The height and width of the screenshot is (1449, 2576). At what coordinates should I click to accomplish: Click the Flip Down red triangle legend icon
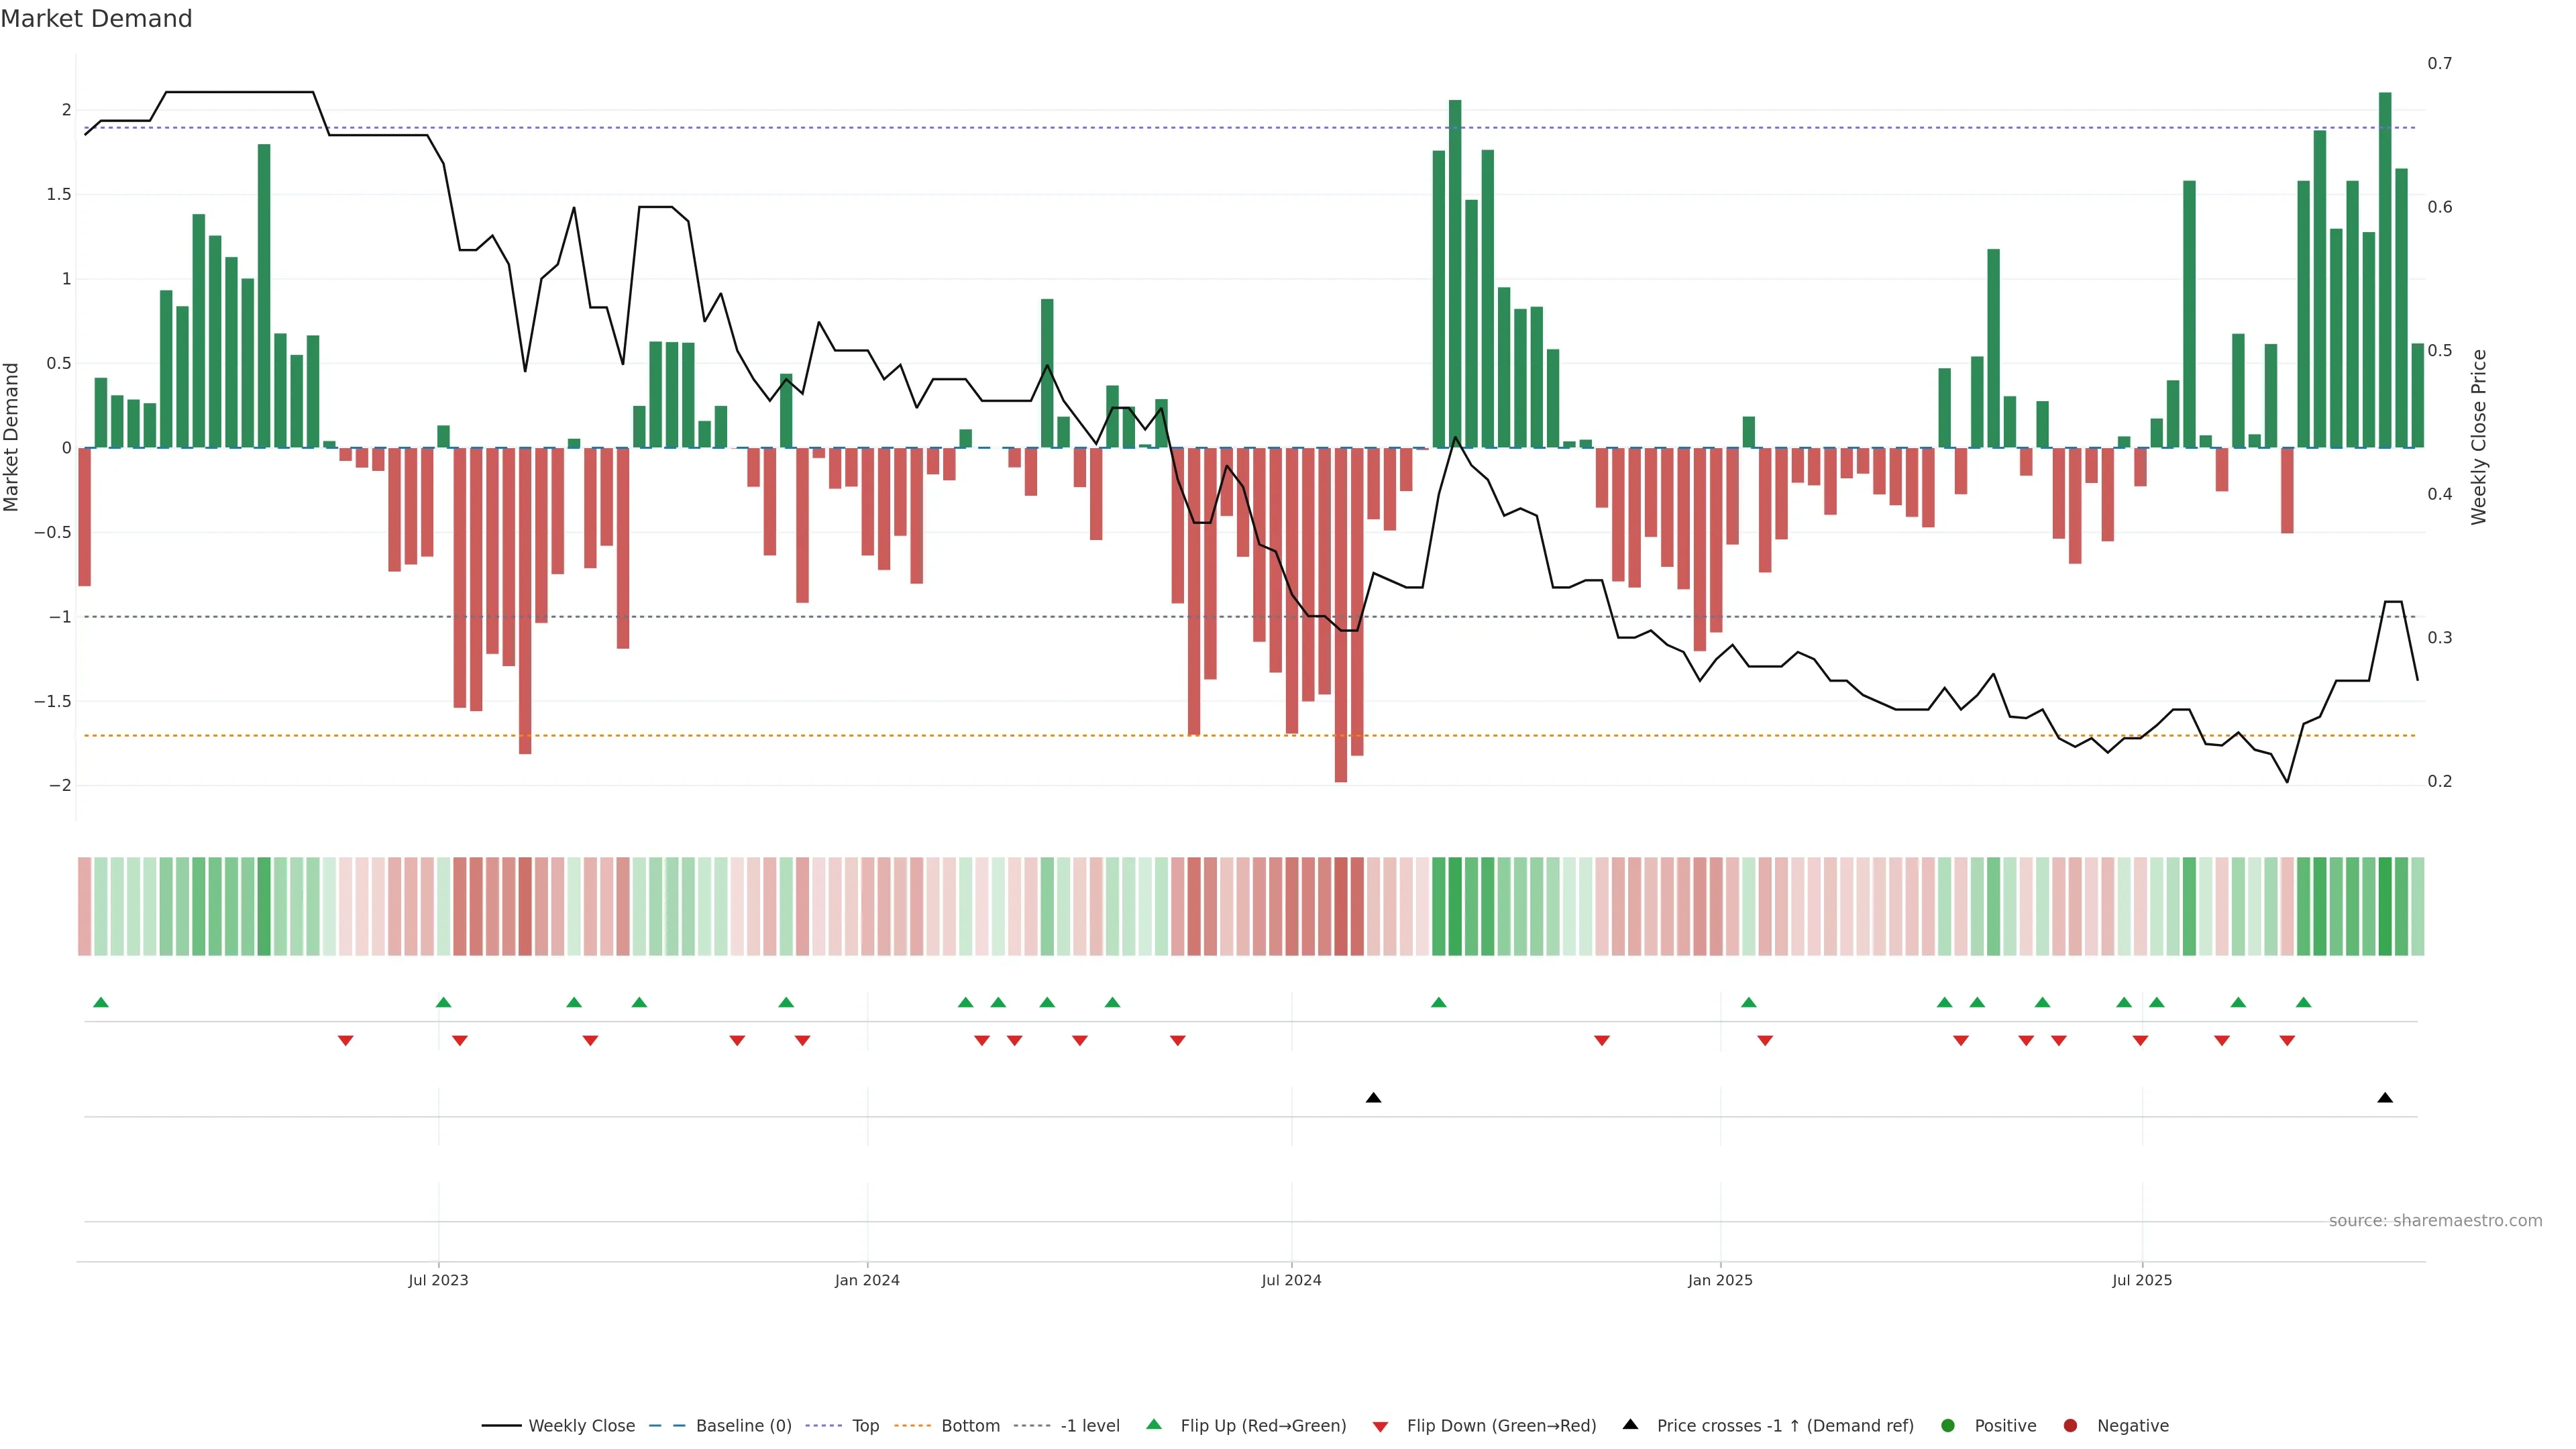(x=1380, y=1426)
